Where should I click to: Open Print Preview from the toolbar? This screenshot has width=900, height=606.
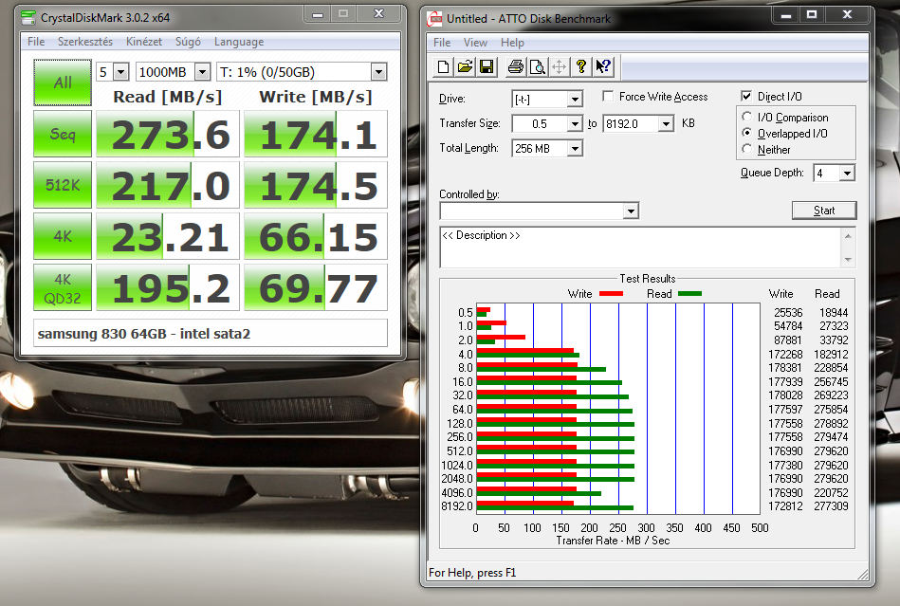[x=537, y=66]
